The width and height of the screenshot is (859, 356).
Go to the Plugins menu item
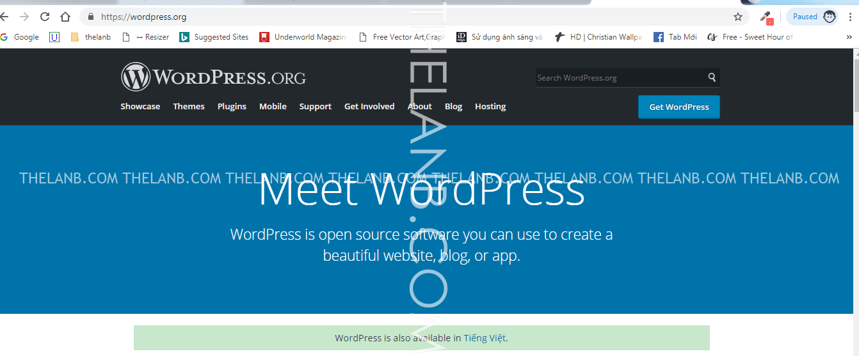pyautogui.click(x=232, y=107)
